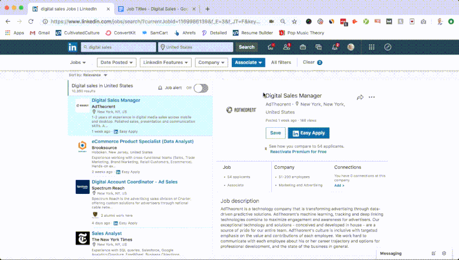Screen dimensions: 459x260
Task: Toggle the Job alert switch on
Action: (x=201, y=88)
